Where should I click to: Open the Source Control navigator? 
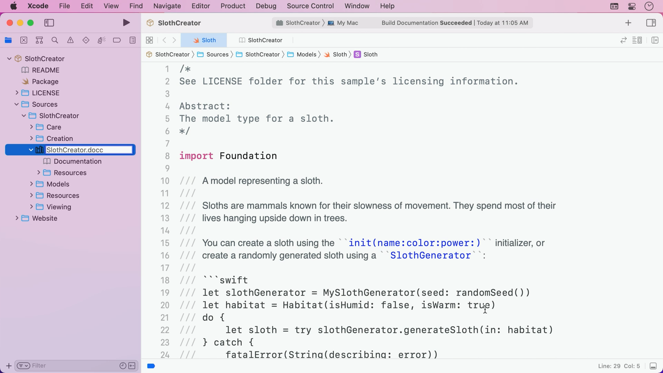pyautogui.click(x=24, y=40)
